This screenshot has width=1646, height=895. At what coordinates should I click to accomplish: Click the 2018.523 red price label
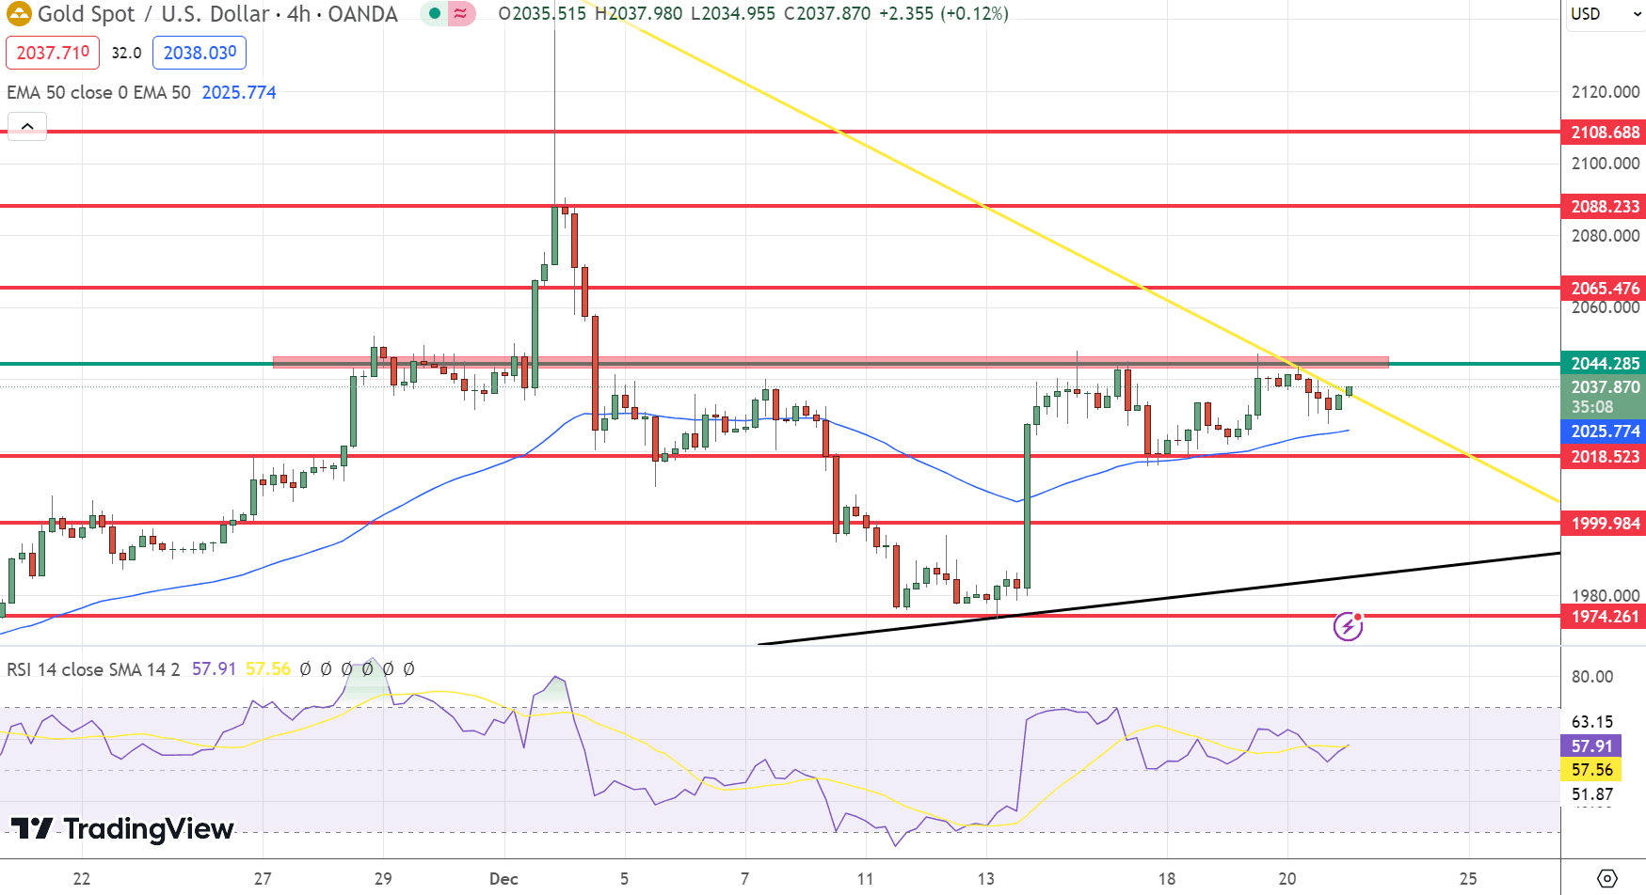point(1604,457)
